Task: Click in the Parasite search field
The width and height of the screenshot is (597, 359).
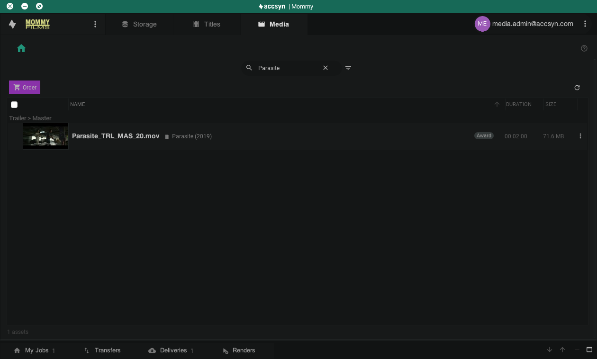Action: 287,68
